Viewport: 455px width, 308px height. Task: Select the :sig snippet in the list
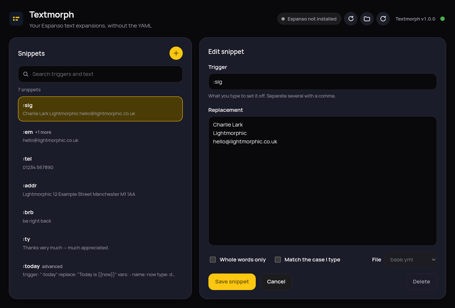click(x=100, y=109)
